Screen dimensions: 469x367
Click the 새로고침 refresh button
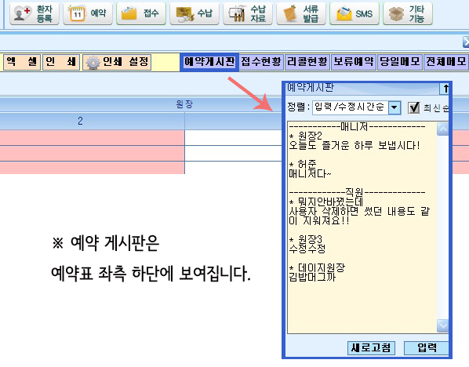(371, 348)
